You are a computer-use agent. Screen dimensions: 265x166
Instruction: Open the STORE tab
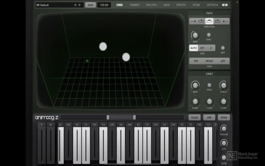click(x=196, y=5)
